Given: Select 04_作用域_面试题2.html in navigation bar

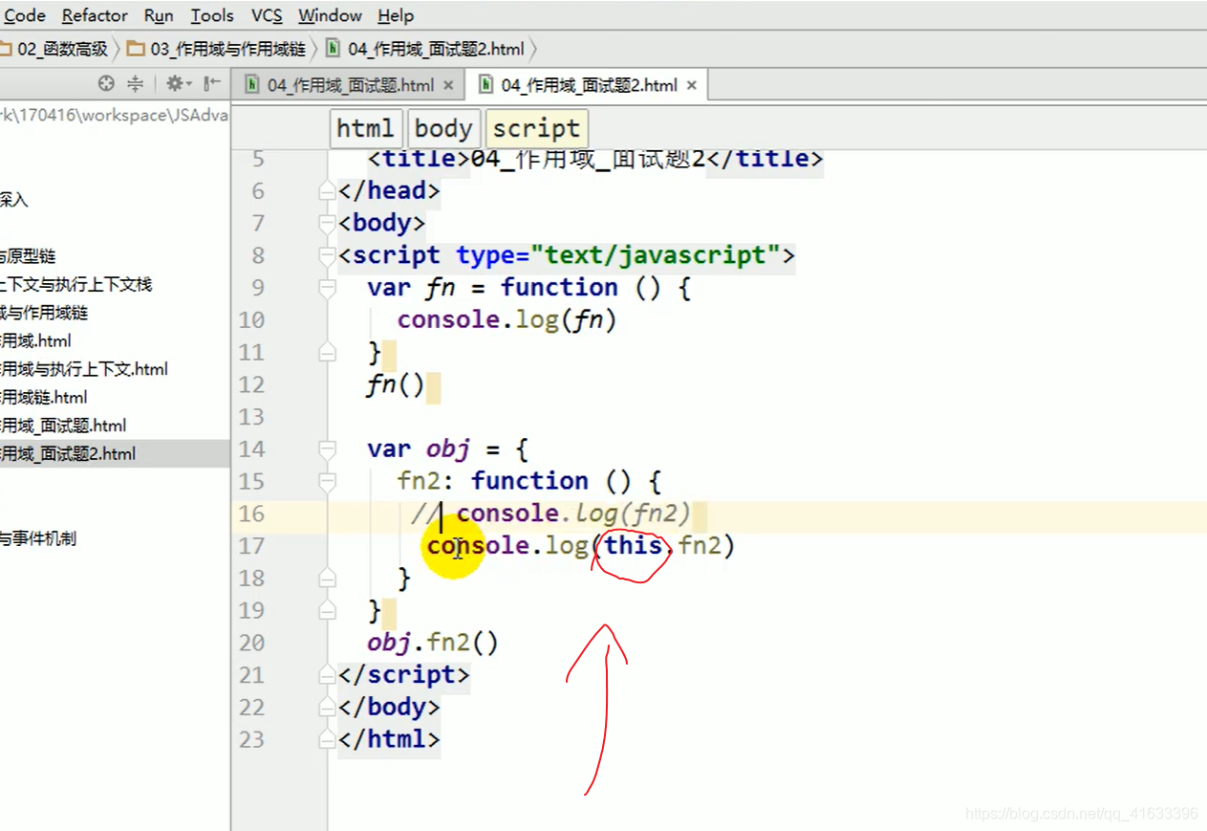Looking at the screenshot, I should (425, 49).
